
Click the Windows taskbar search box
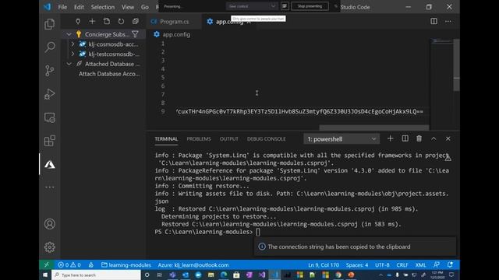pyautogui.click(x=96, y=275)
